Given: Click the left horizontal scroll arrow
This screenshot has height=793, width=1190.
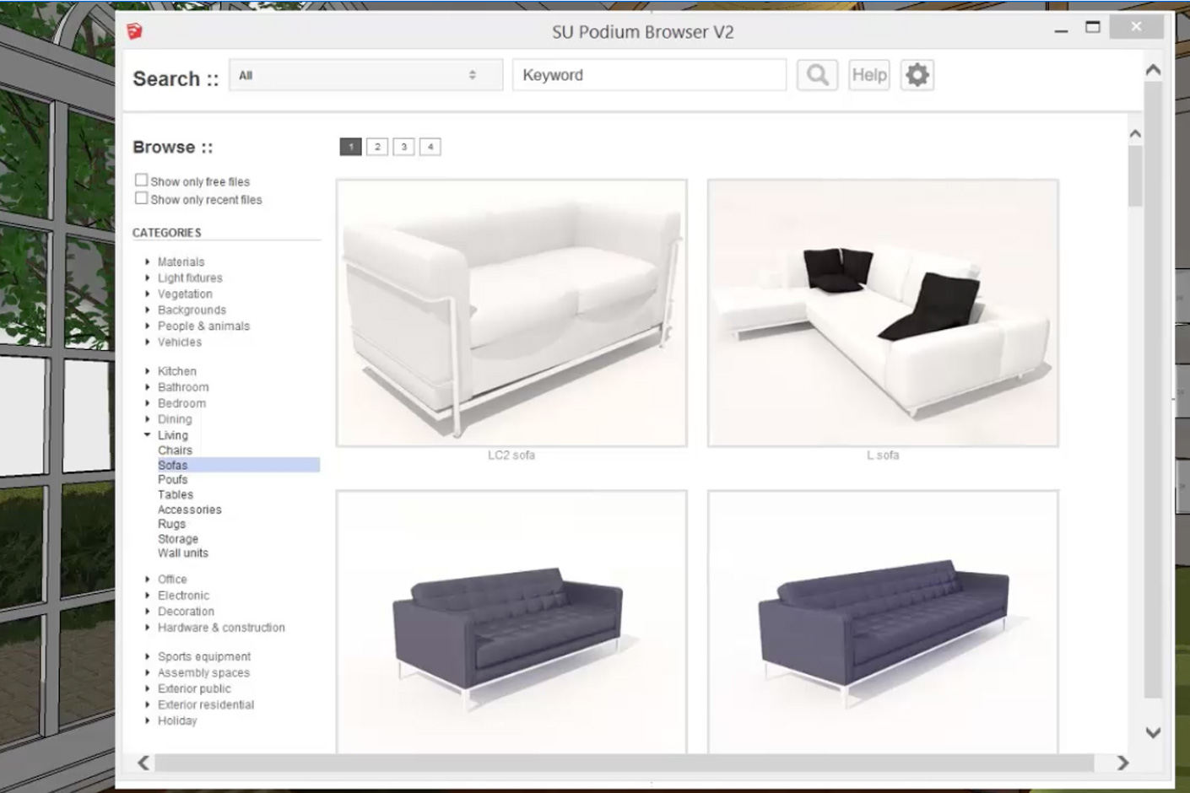Looking at the screenshot, I should point(143,763).
